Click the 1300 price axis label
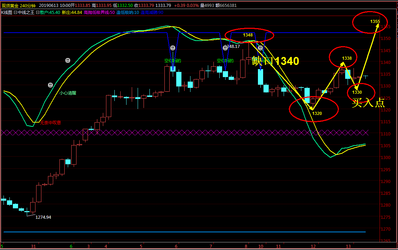398x250 pixels. pyautogui.click(x=385, y=157)
